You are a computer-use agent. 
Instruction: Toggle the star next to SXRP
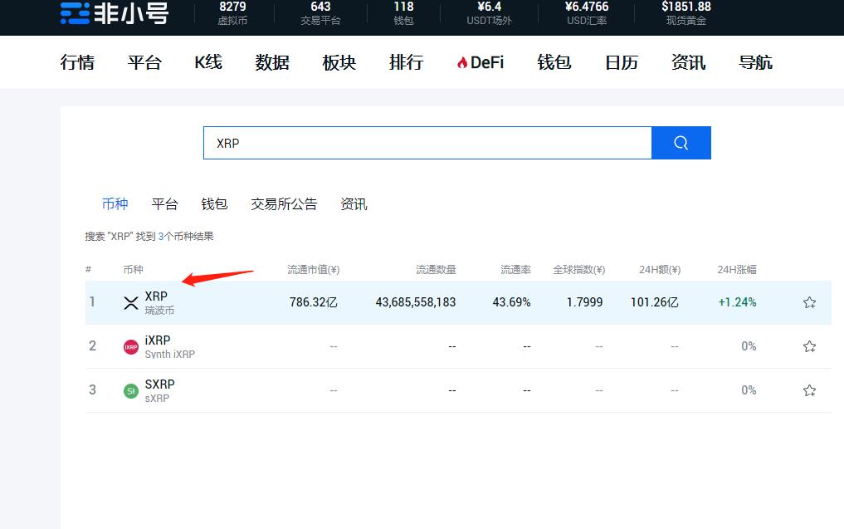pos(809,389)
